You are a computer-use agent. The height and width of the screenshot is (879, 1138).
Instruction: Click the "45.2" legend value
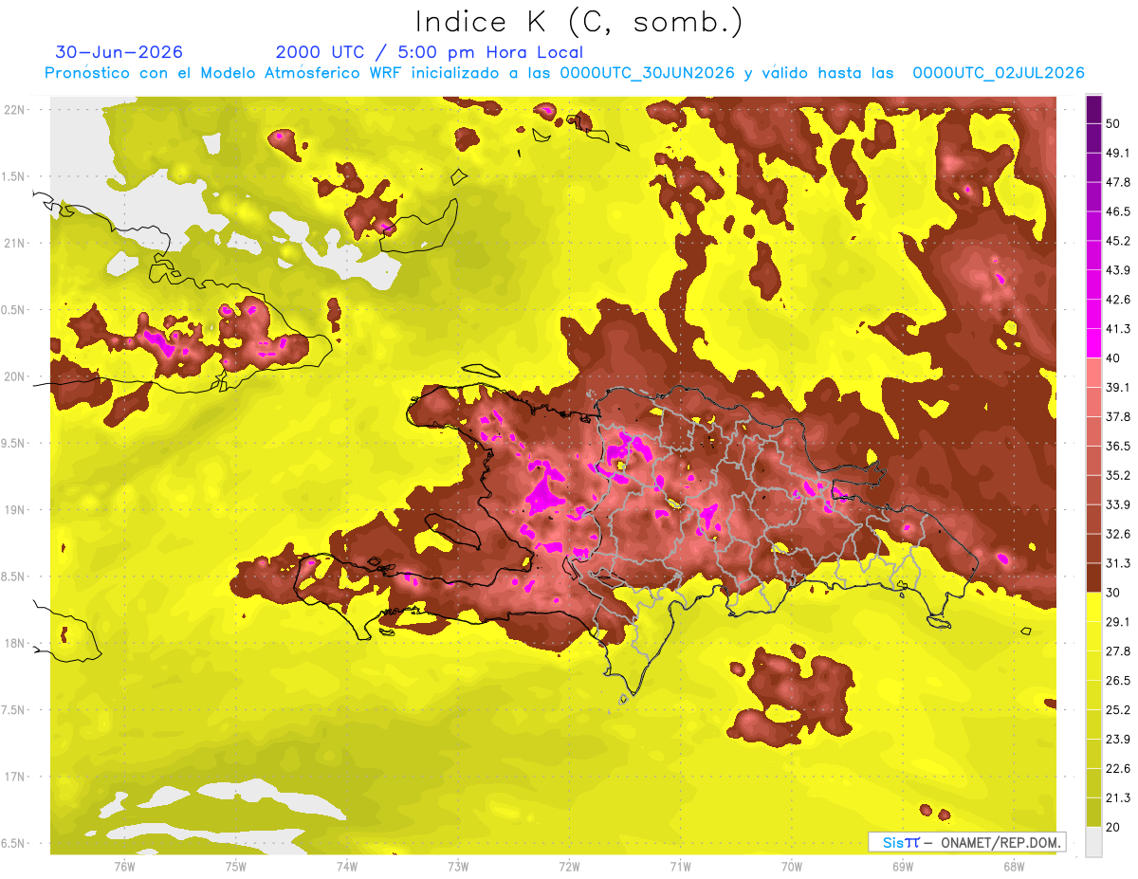pos(1119,241)
